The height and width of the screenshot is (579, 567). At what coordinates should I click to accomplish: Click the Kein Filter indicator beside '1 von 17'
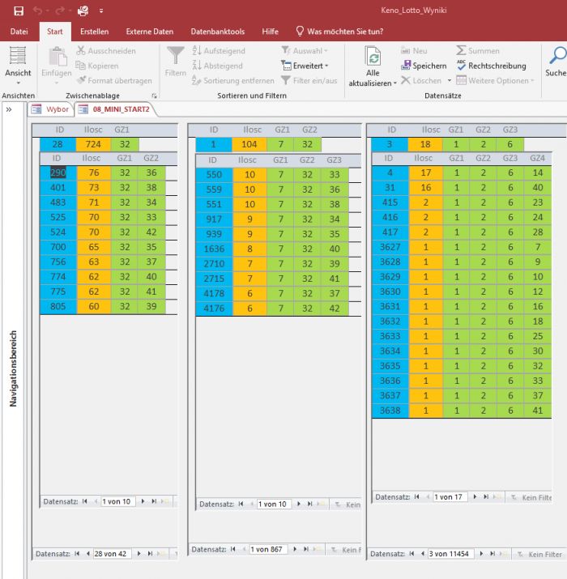point(531,497)
